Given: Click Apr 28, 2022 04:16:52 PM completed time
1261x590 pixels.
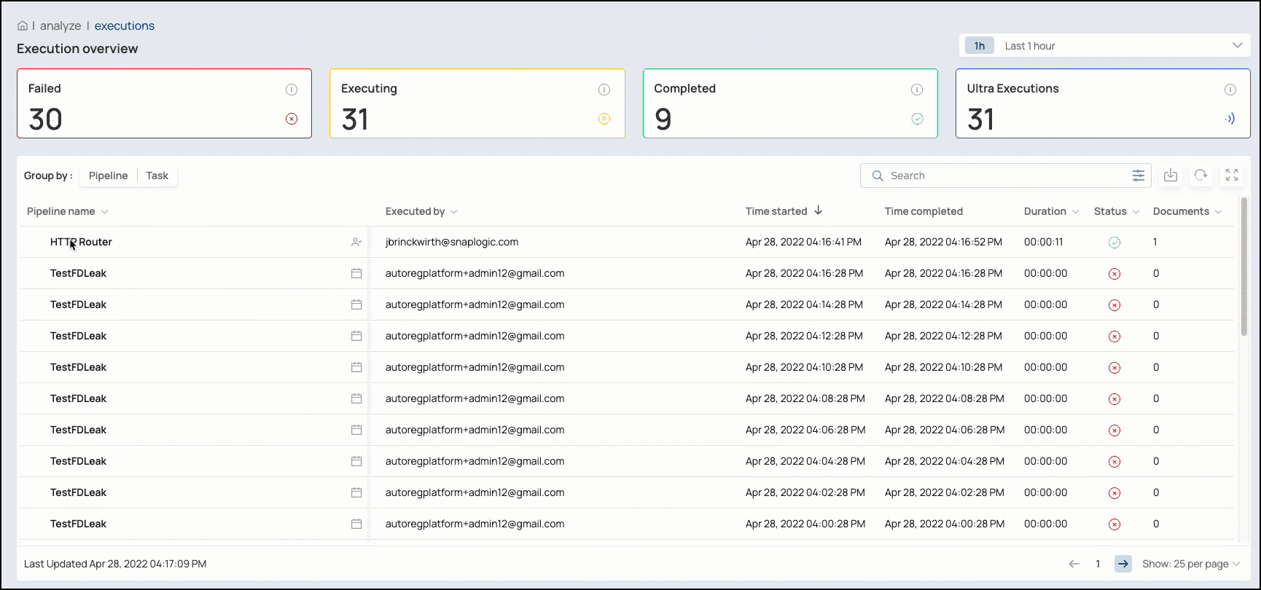Looking at the screenshot, I should [x=943, y=242].
